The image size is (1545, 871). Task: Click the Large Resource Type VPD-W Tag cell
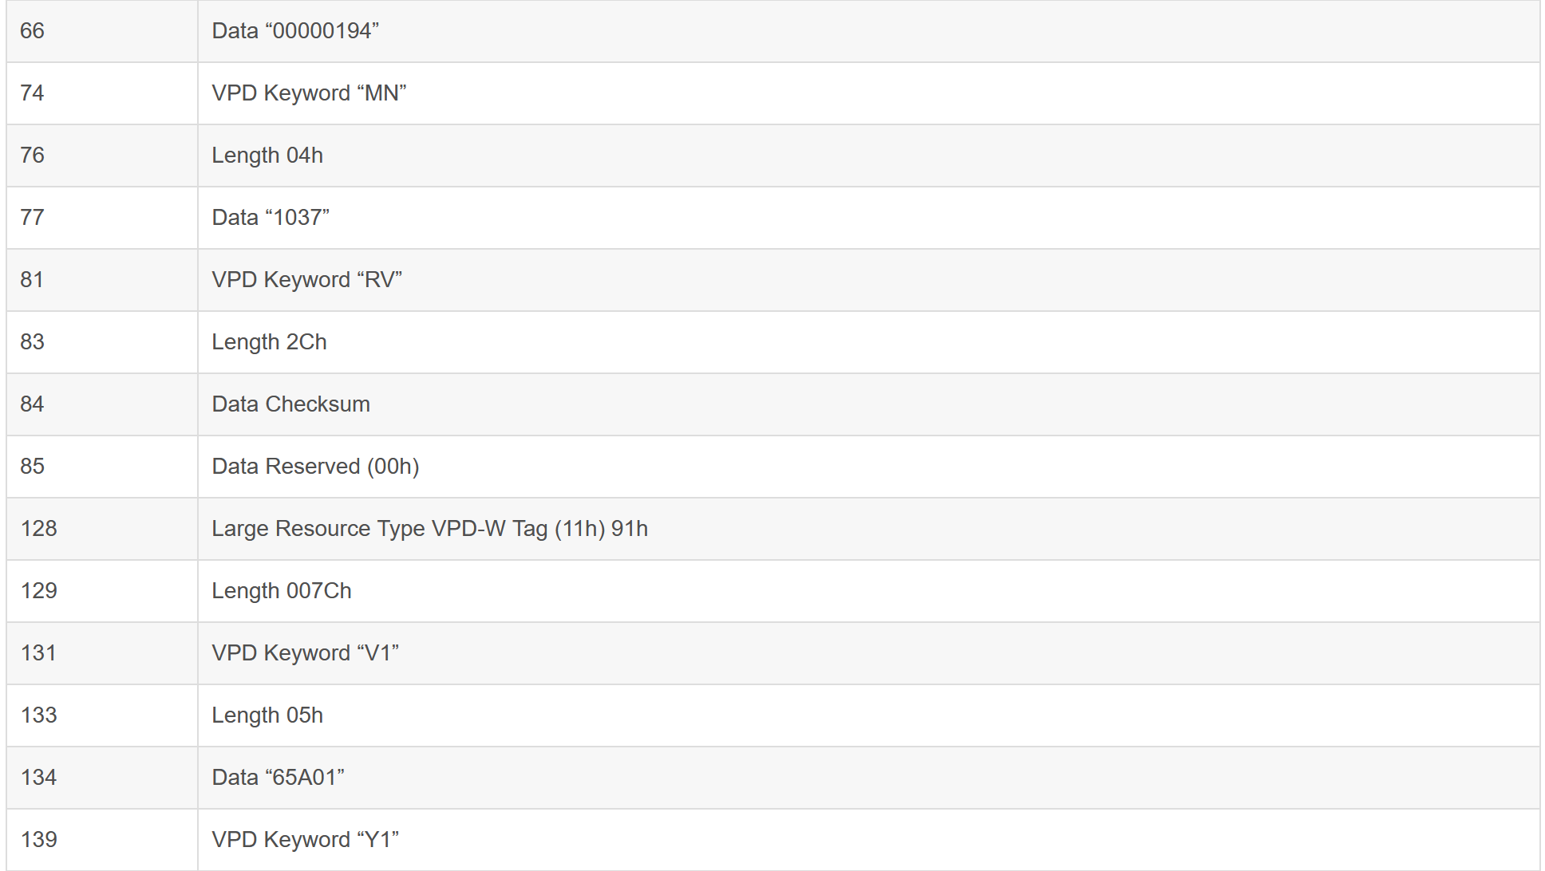429,529
